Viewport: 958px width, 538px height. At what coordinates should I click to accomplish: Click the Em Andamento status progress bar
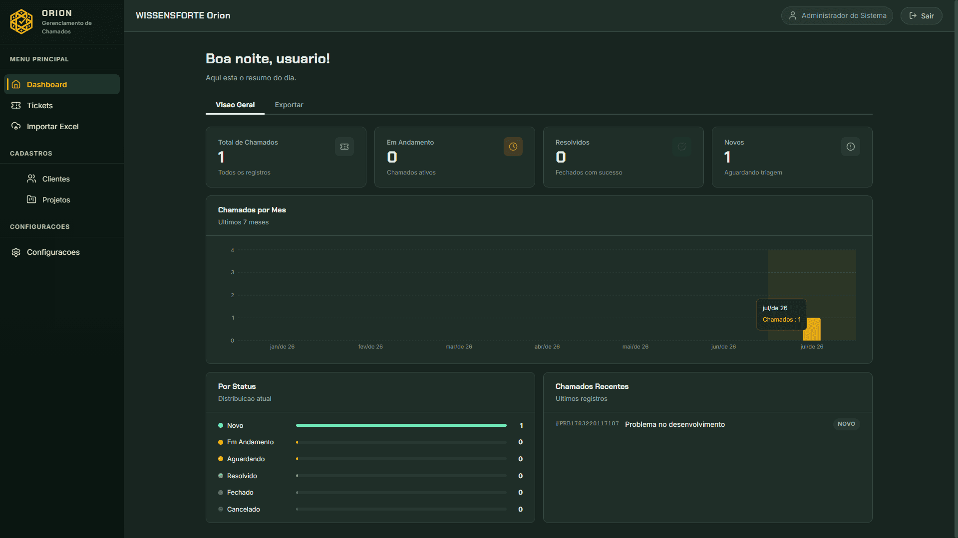click(401, 442)
